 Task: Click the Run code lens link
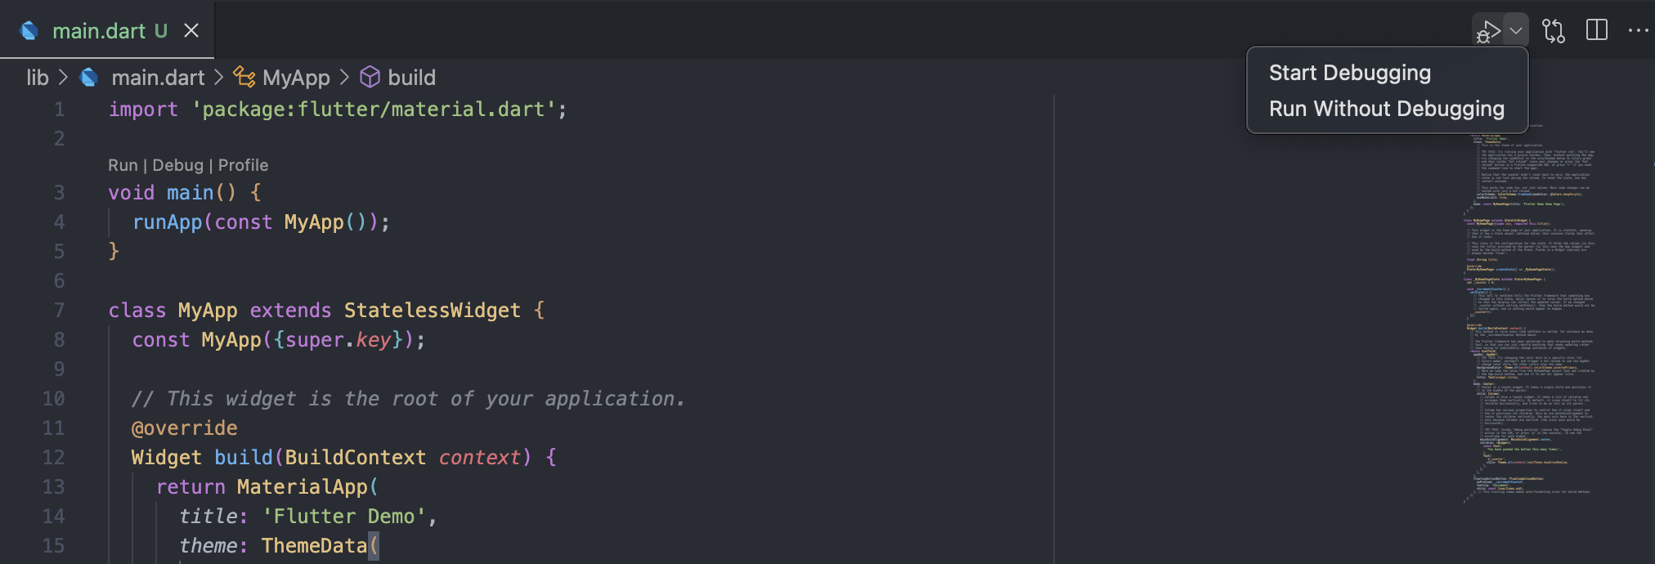point(123,165)
